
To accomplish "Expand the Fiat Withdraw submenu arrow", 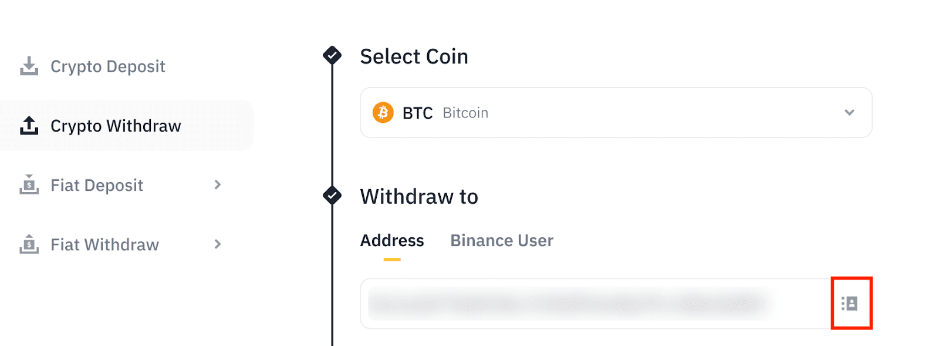I will pyautogui.click(x=218, y=244).
